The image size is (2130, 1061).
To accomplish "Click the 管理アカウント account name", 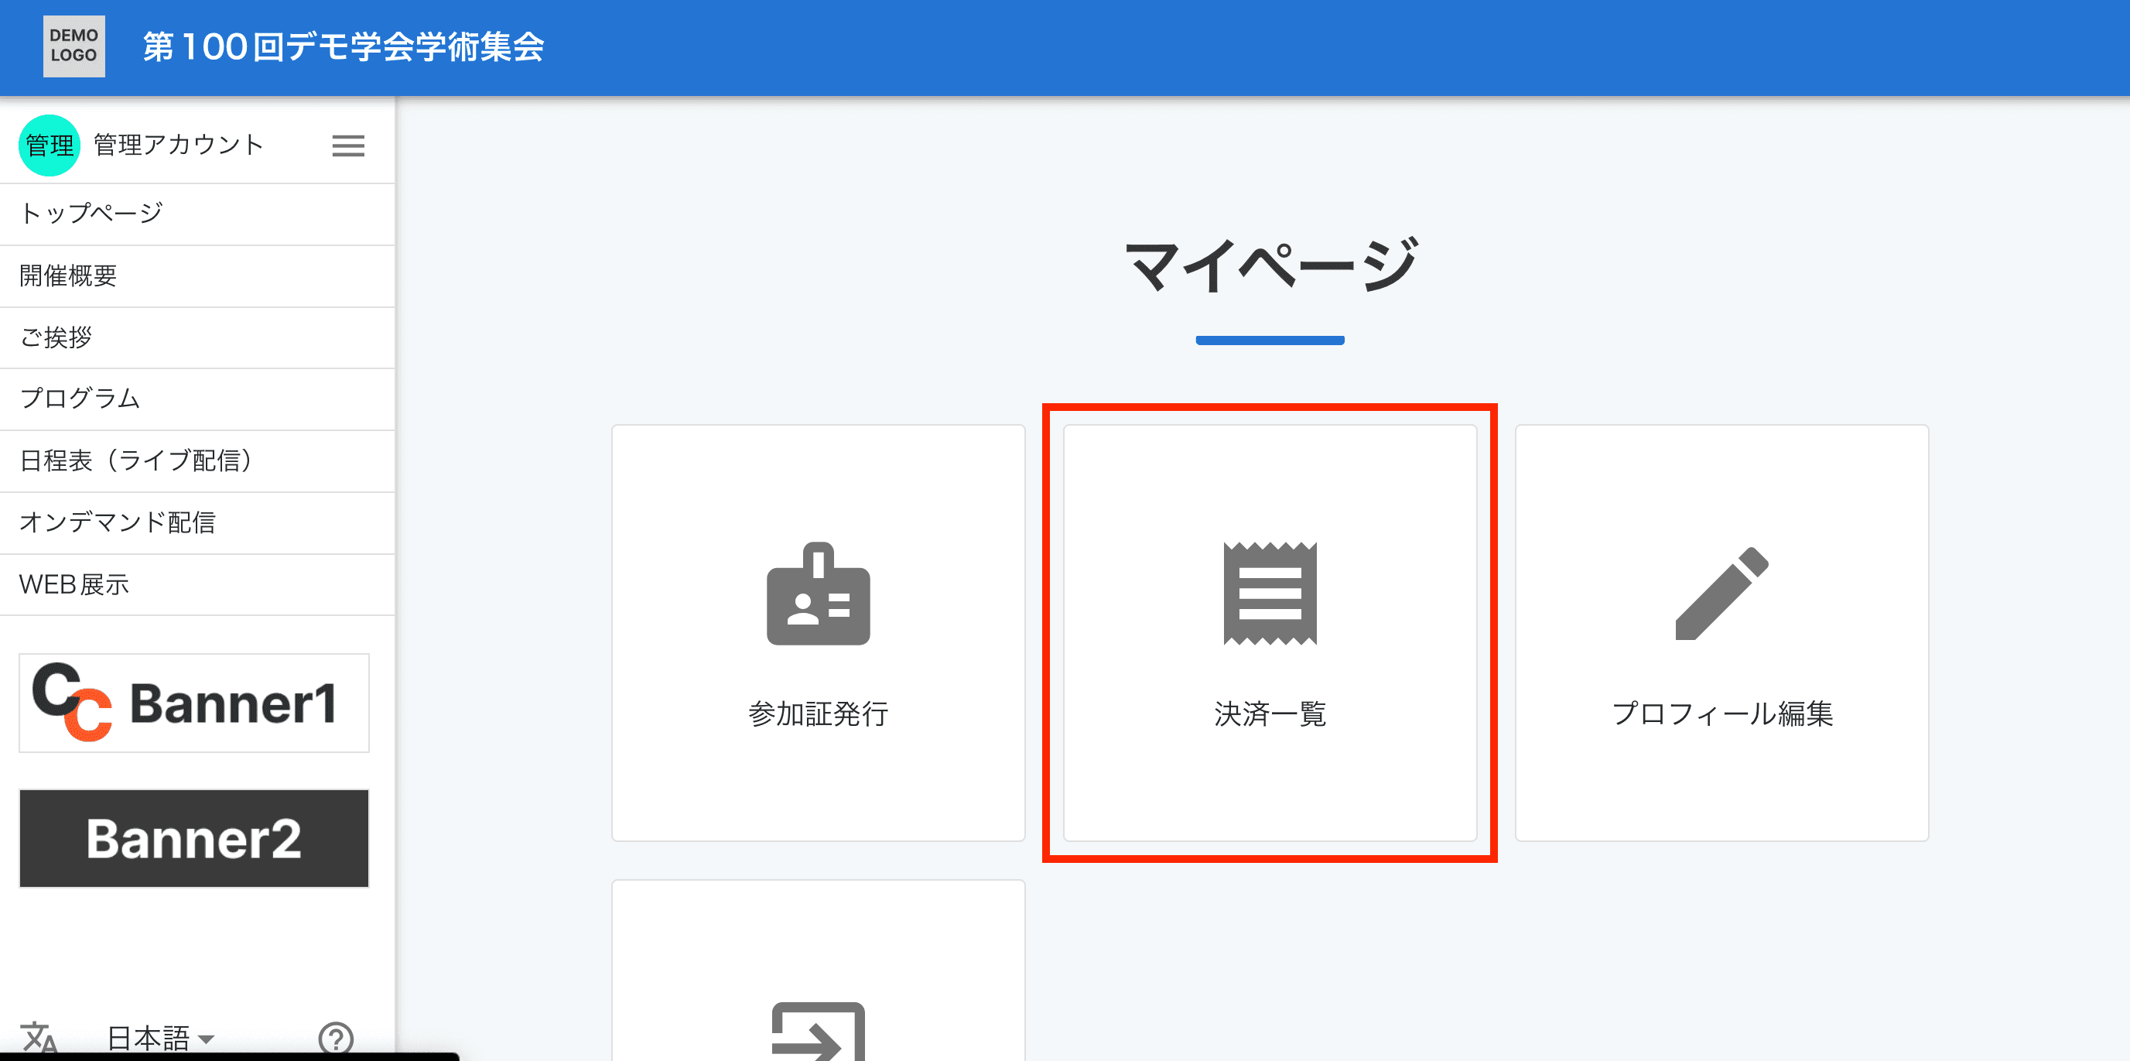I will pyautogui.click(x=178, y=145).
